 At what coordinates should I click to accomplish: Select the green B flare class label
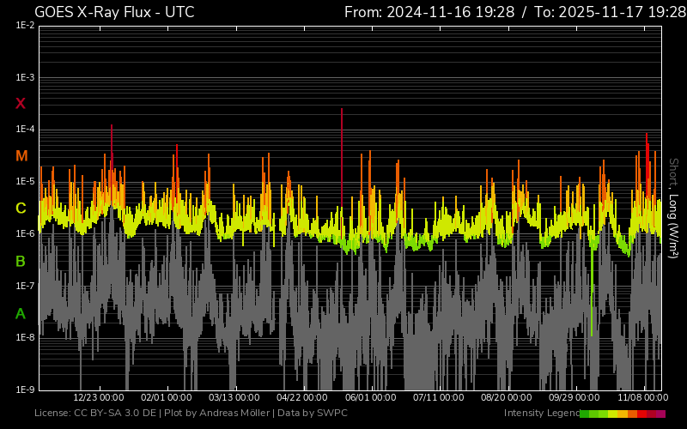click(x=21, y=261)
